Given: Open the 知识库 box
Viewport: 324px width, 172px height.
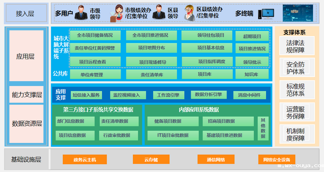Looking at the screenshot, I should click(252, 75).
